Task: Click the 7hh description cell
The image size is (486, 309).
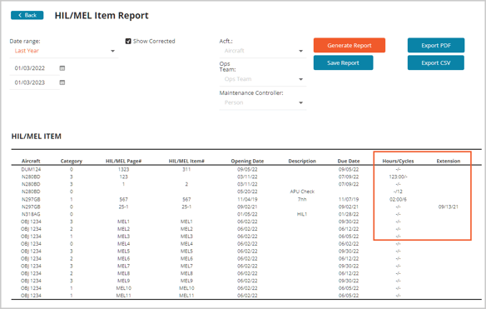Action: pyautogui.click(x=302, y=199)
